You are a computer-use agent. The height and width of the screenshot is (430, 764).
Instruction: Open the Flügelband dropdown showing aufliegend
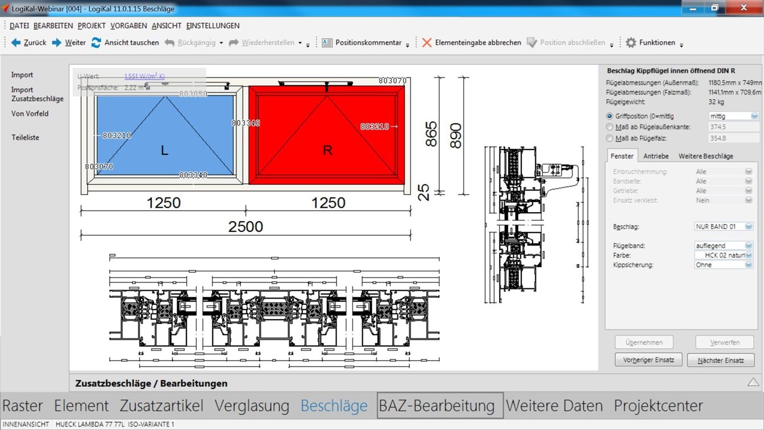click(749, 246)
